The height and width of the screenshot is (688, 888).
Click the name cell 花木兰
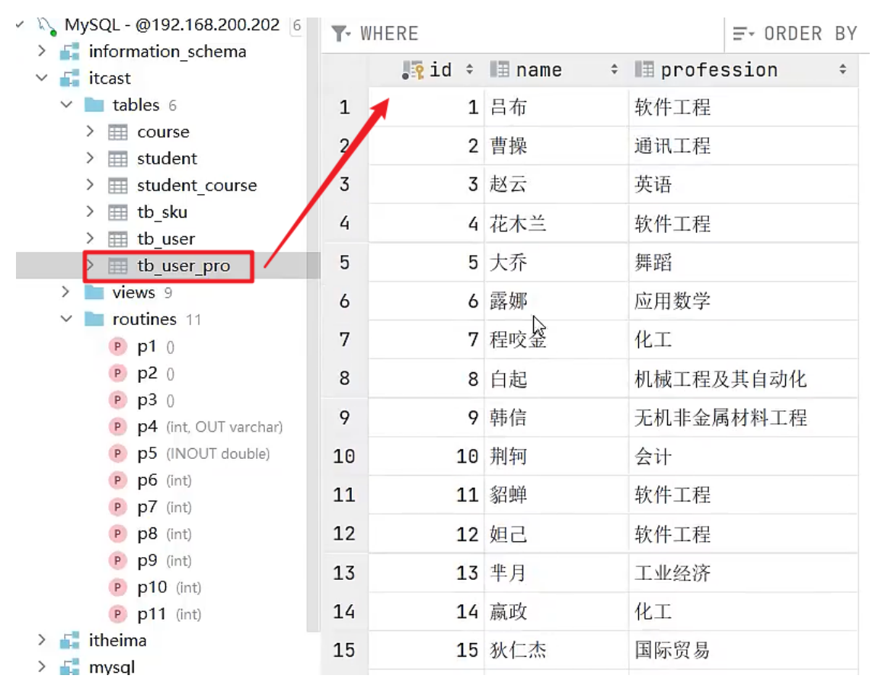pyautogui.click(x=556, y=224)
